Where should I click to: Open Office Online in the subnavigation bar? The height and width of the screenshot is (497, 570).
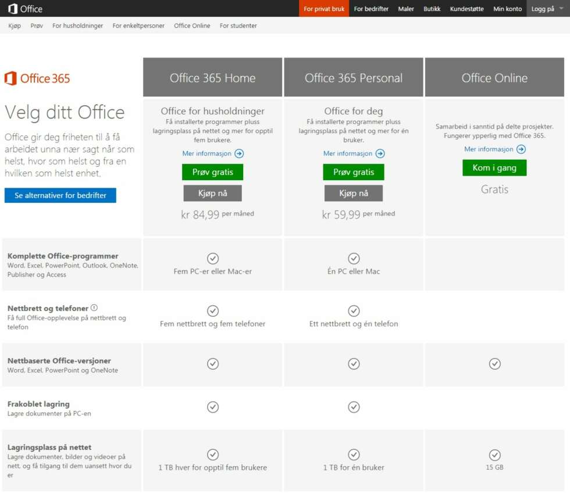coord(192,26)
